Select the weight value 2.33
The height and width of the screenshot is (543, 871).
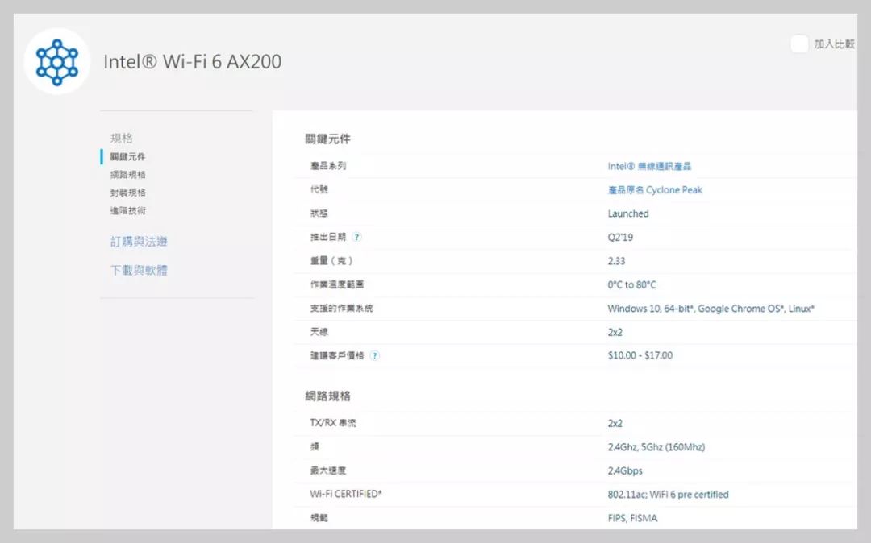click(x=616, y=261)
